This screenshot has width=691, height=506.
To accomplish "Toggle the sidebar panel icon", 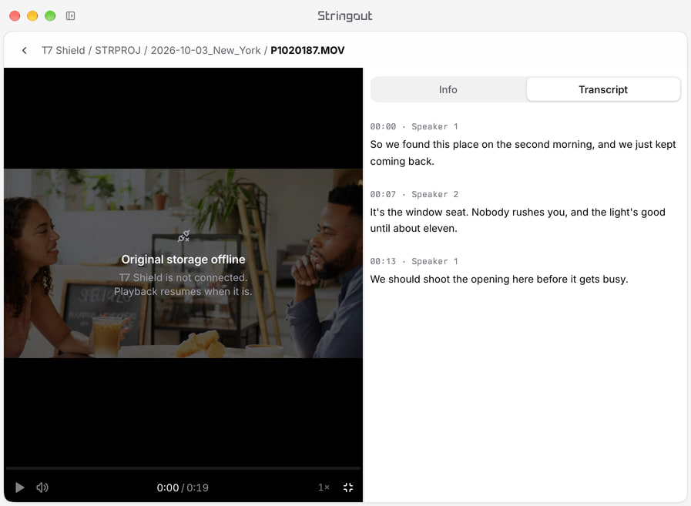I will 71,16.
